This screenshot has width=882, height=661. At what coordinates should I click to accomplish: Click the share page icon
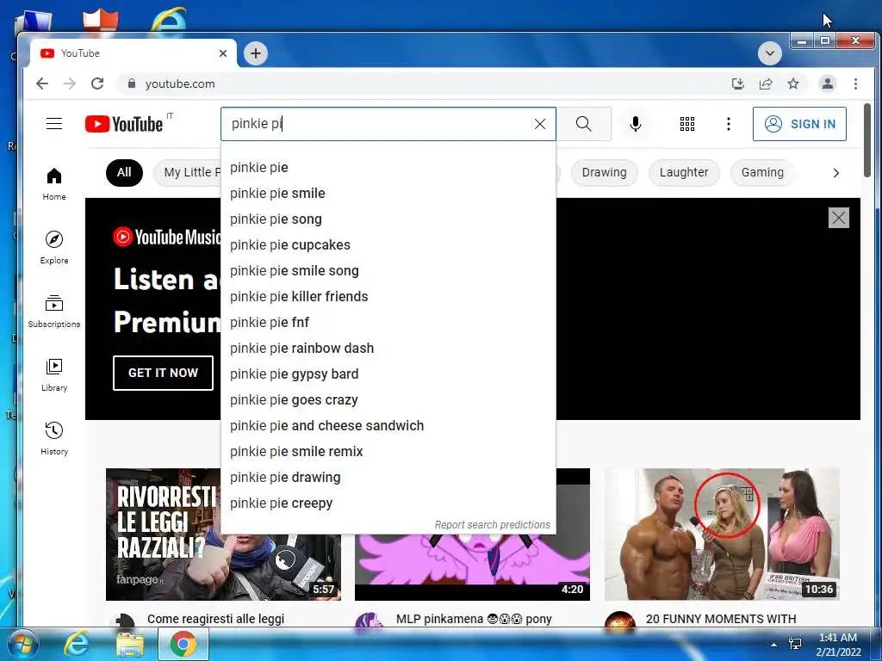(766, 83)
